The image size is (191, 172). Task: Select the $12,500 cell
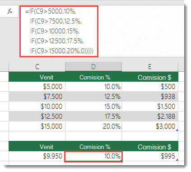click(37, 116)
